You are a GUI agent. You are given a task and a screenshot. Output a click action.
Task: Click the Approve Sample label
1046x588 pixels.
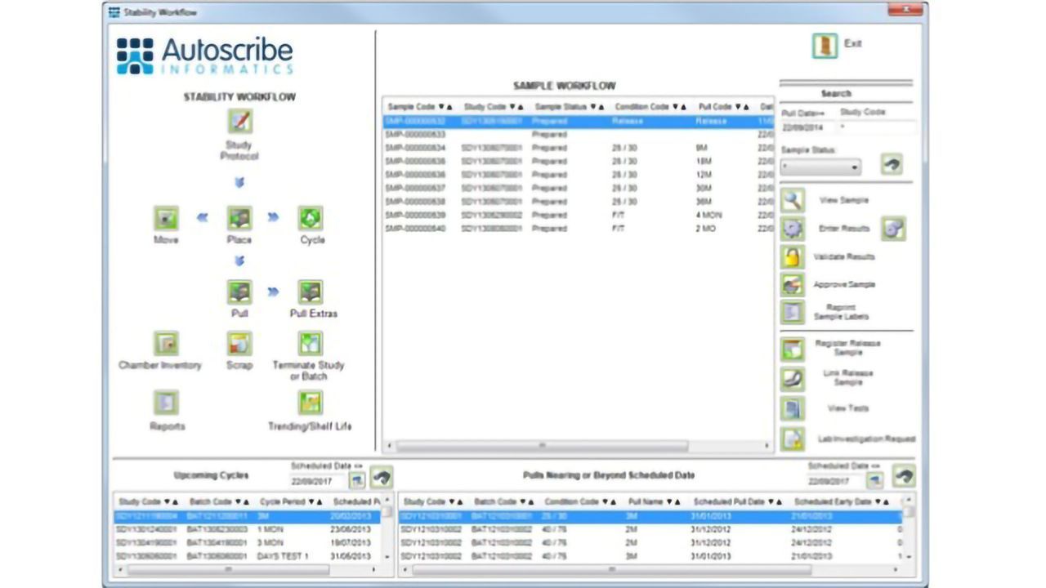point(844,284)
